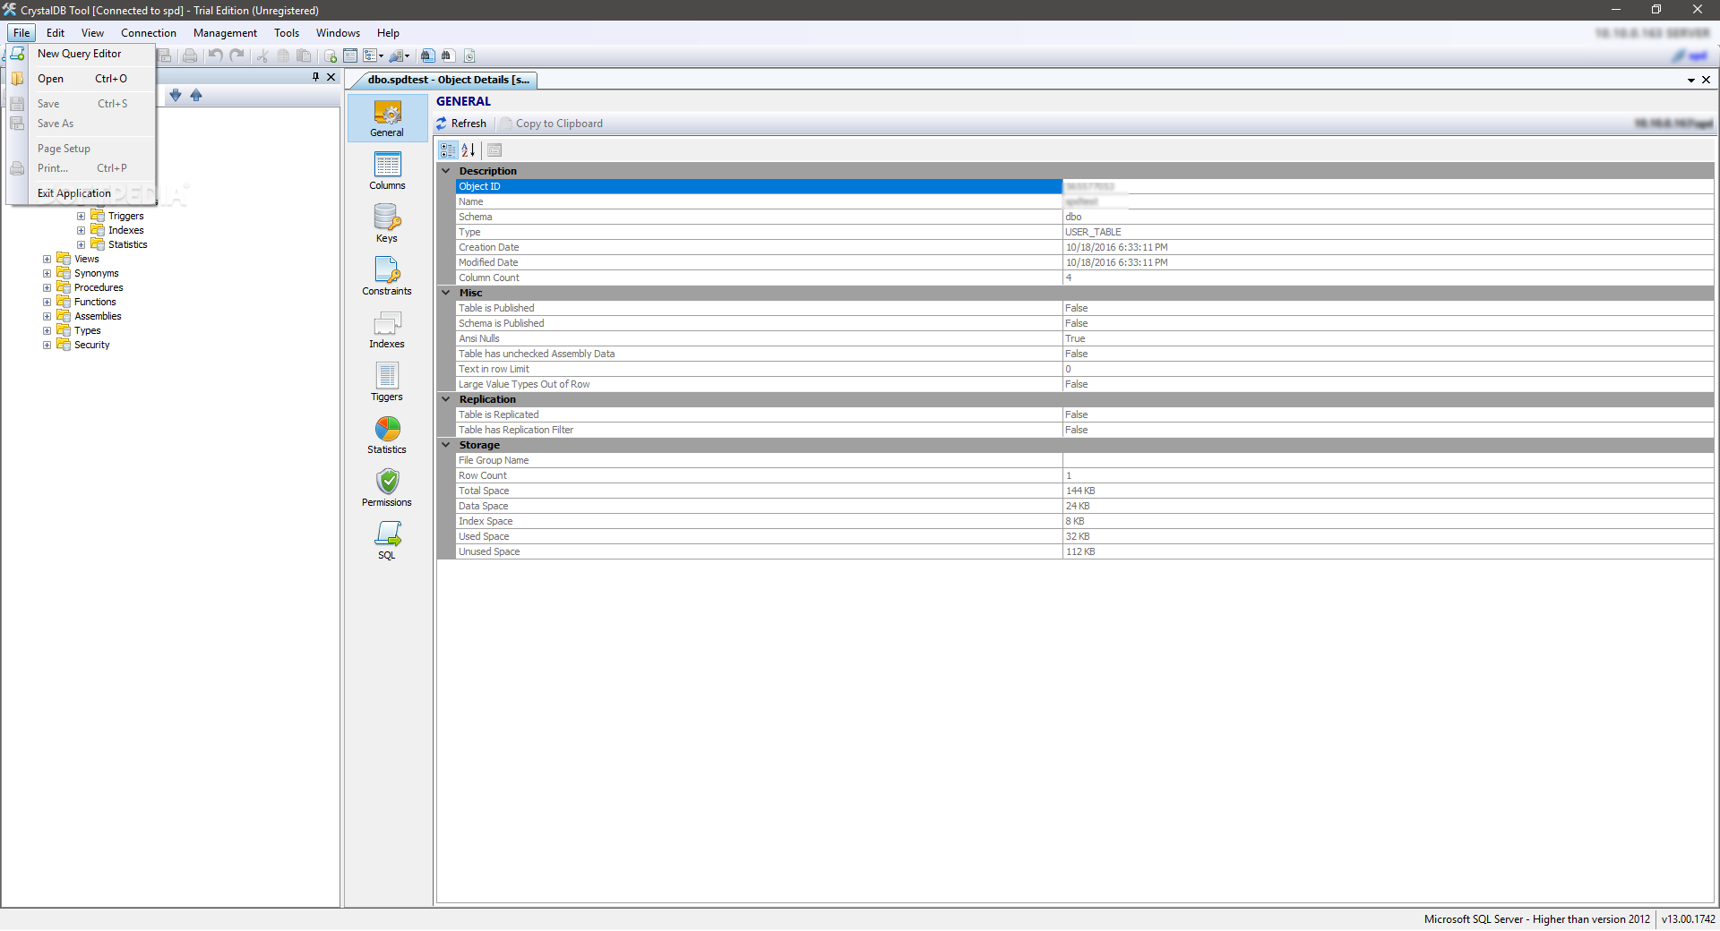This screenshot has height=931, width=1720.
Task: Click the Undo toolbar icon
Action: pyautogui.click(x=216, y=56)
